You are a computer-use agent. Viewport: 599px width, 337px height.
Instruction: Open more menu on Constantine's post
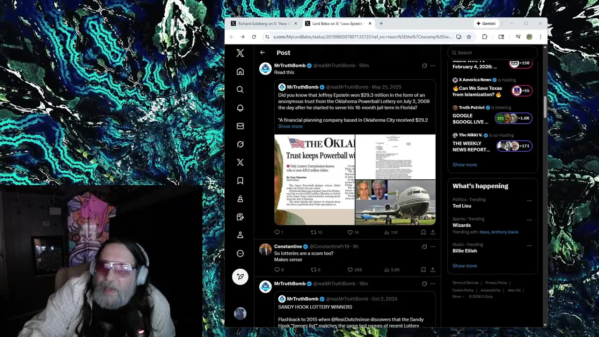433,247
